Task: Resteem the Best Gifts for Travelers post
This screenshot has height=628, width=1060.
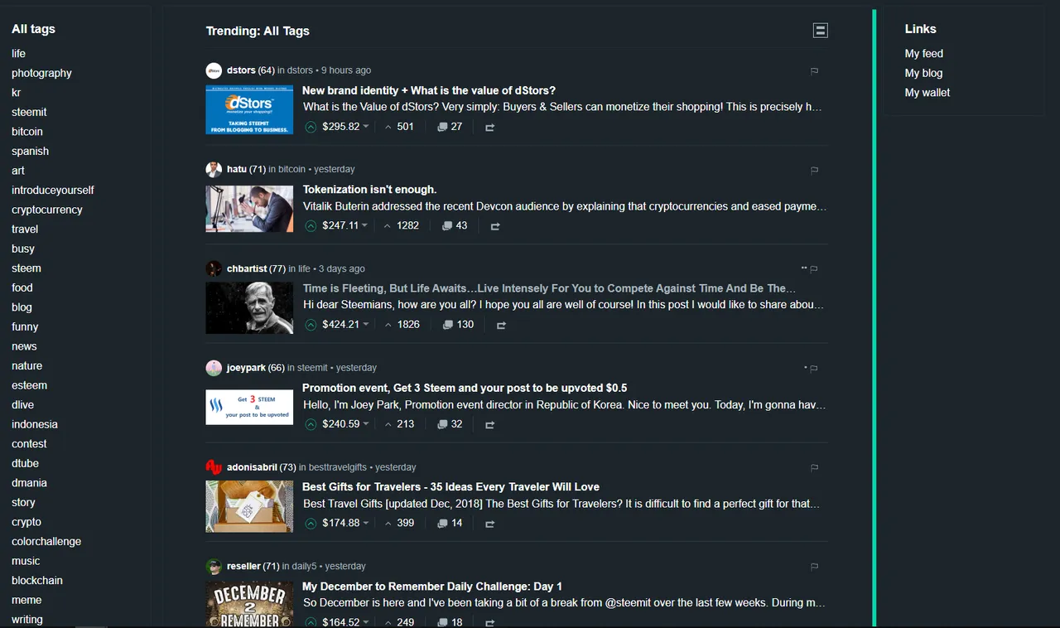Action: pos(489,524)
